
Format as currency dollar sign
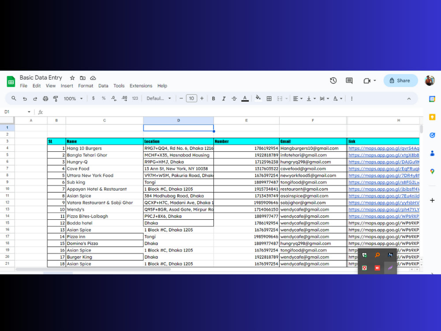[x=93, y=98]
